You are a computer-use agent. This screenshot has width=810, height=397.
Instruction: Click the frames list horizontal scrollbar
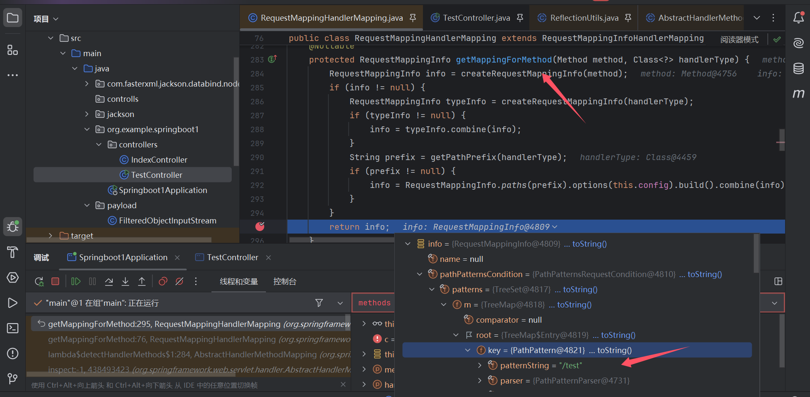coord(131,374)
